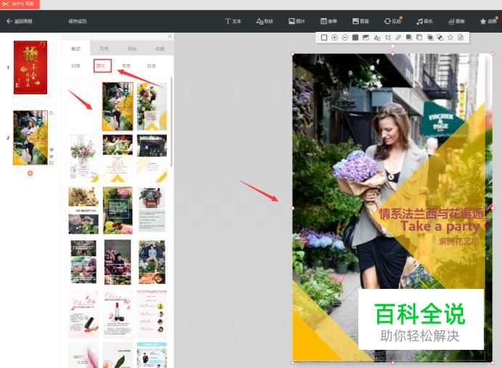Click the layer-order icon right after the link icon
502x368 pixels.
409,38
